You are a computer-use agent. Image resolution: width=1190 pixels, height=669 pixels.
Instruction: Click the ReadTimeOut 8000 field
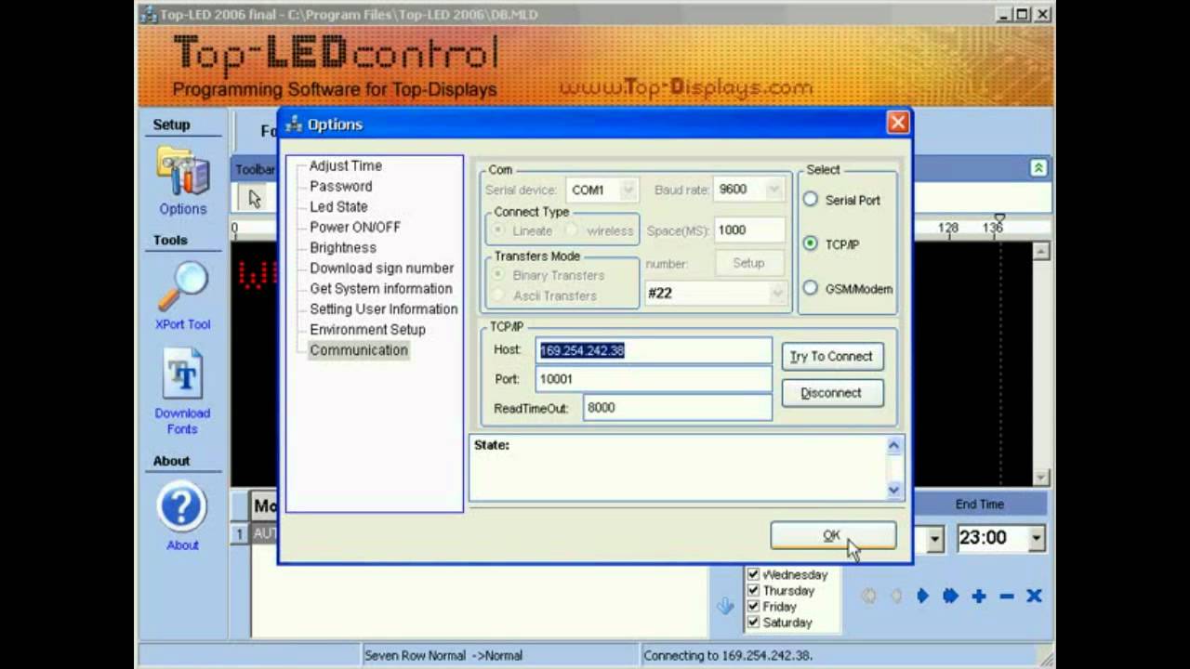[678, 408]
